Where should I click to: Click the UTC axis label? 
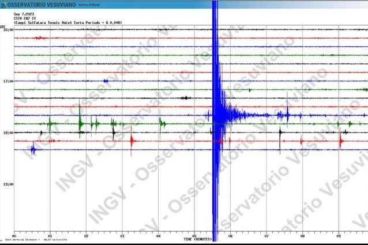3,27
